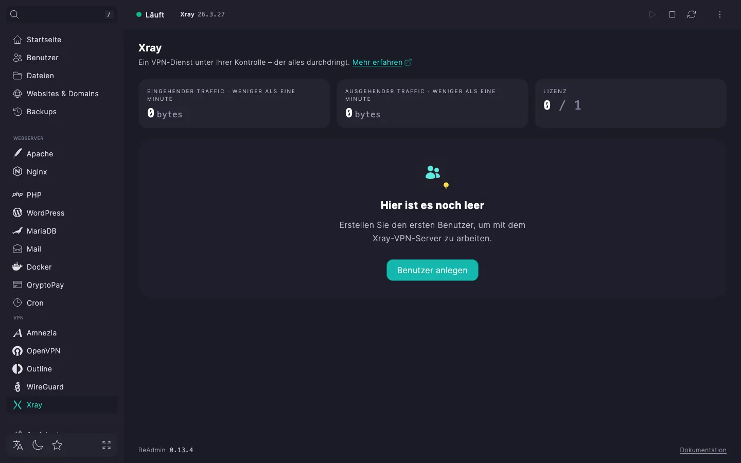Open QryptoPay section

[62, 285]
